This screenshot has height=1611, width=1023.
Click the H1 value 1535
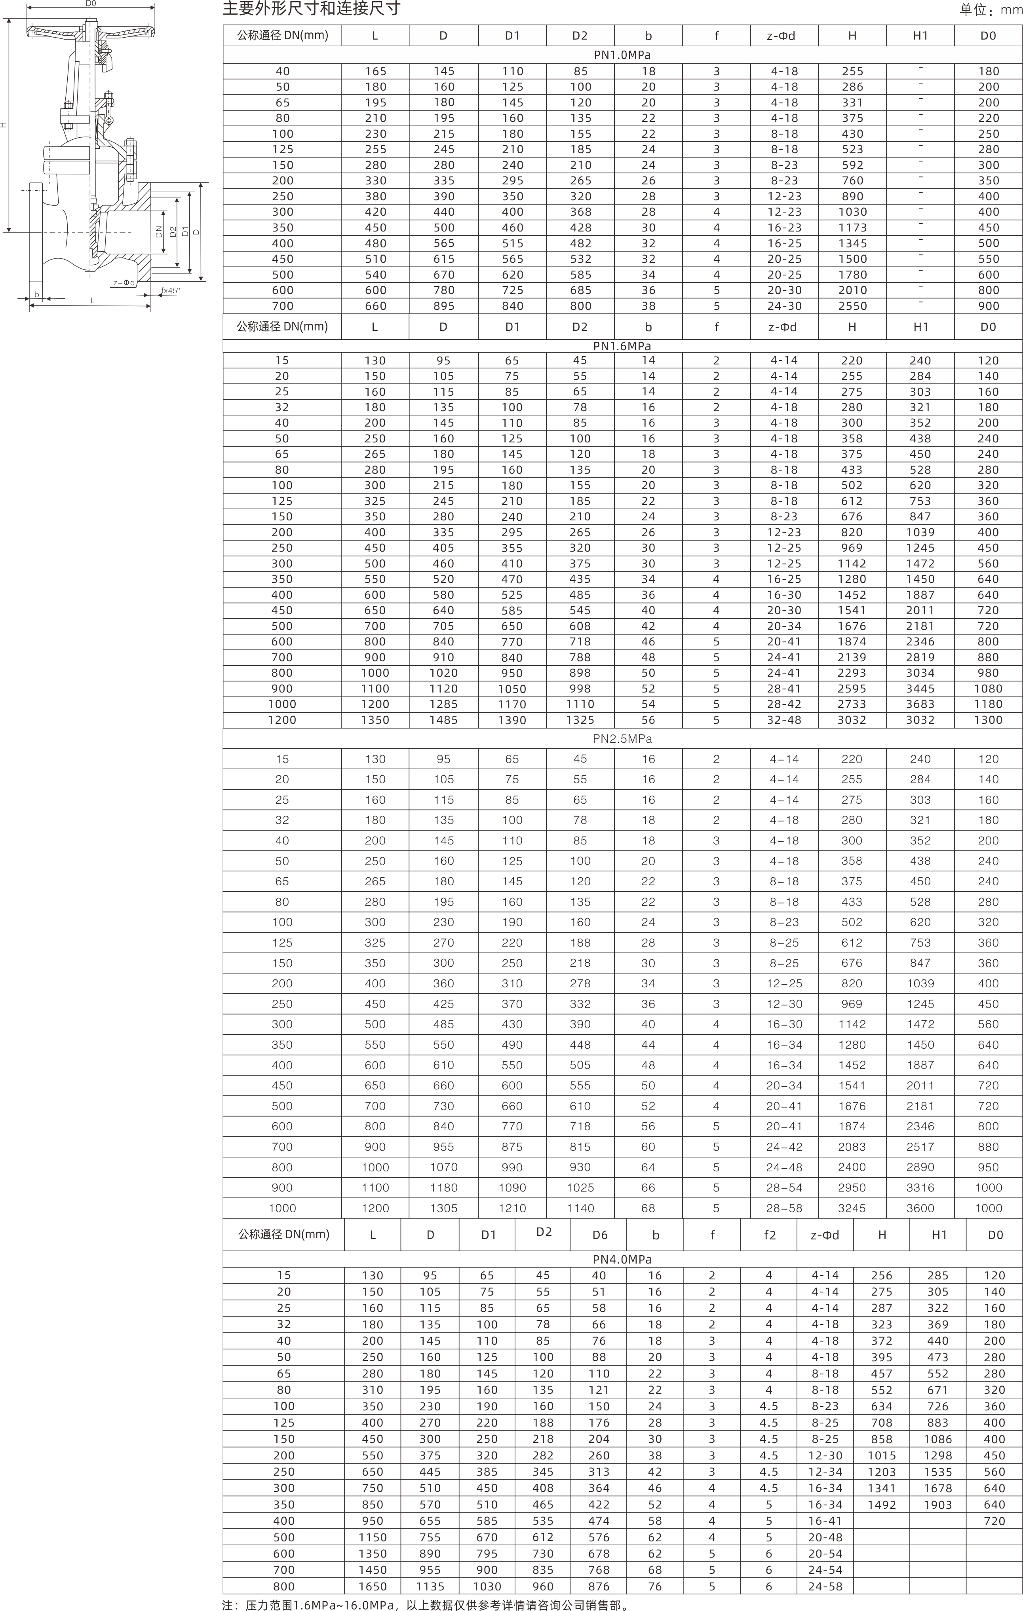pos(937,1472)
